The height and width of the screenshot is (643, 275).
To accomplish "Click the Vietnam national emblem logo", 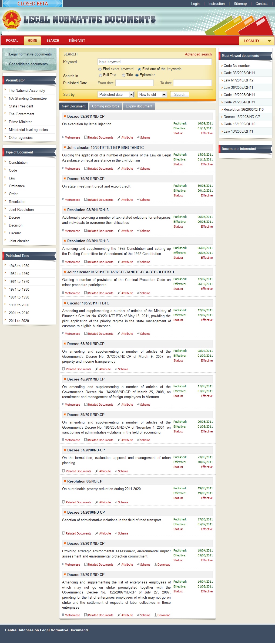I will click(x=12, y=20).
